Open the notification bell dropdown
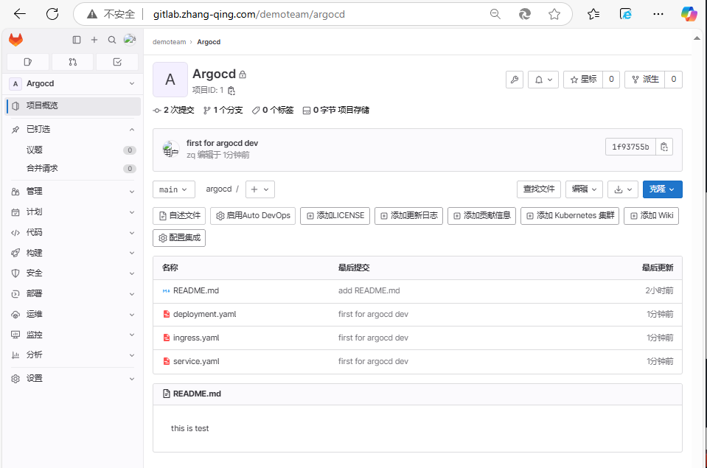 click(x=543, y=80)
